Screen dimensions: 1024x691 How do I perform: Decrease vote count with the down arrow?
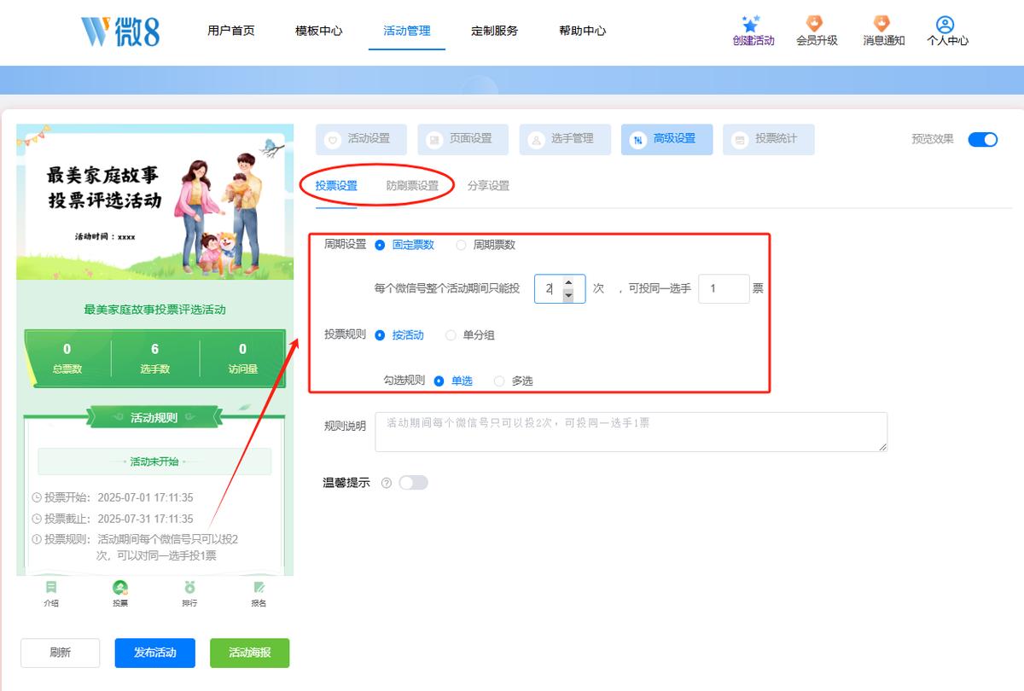pyautogui.click(x=568, y=295)
